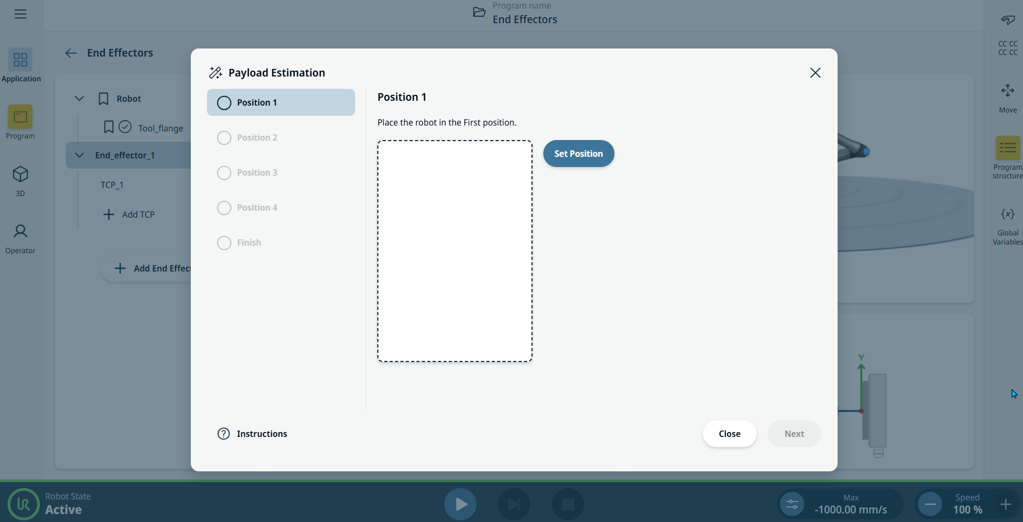Collapse the Robot tree node

[79, 99]
